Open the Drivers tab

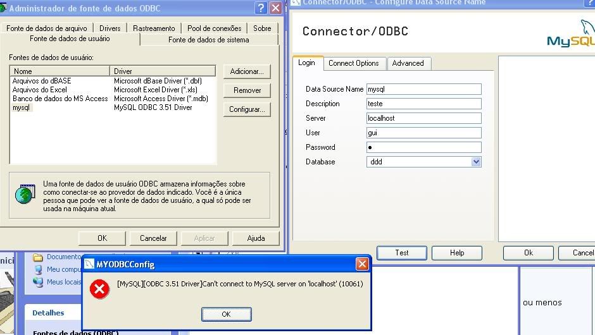click(x=110, y=28)
